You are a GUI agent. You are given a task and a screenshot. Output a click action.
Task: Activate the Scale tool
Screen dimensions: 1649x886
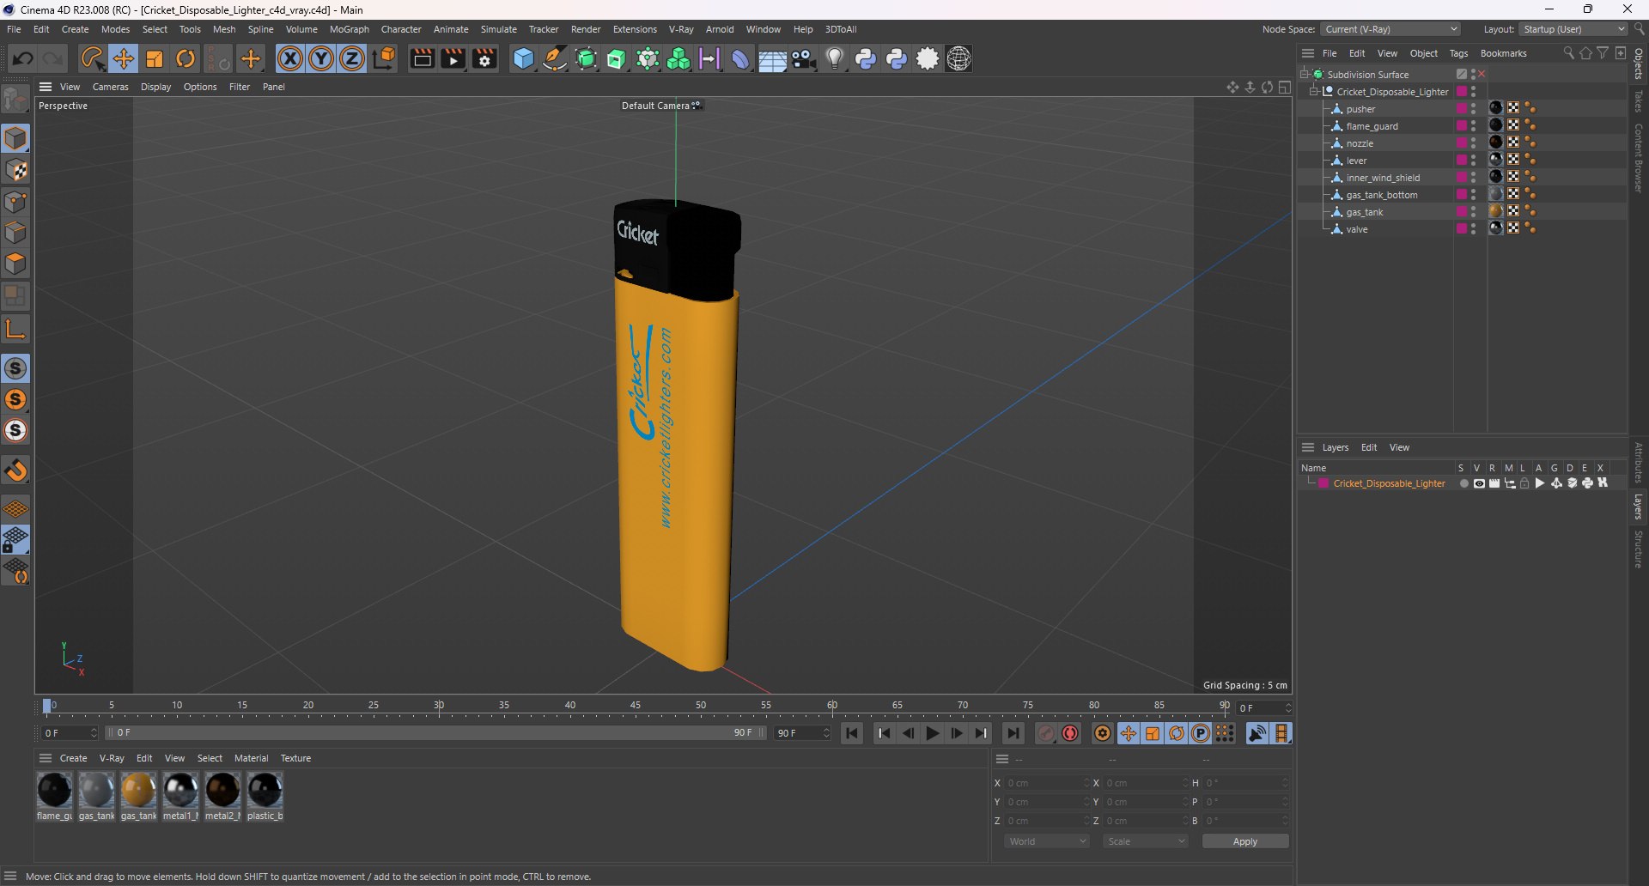click(155, 58)
